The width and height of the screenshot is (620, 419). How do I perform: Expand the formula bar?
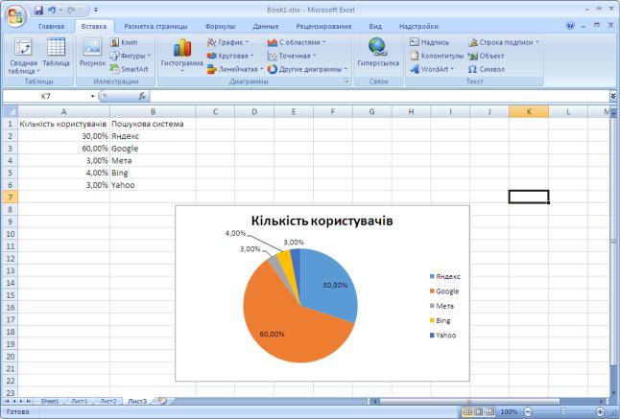pyautogui.click(x=613, y=96)
